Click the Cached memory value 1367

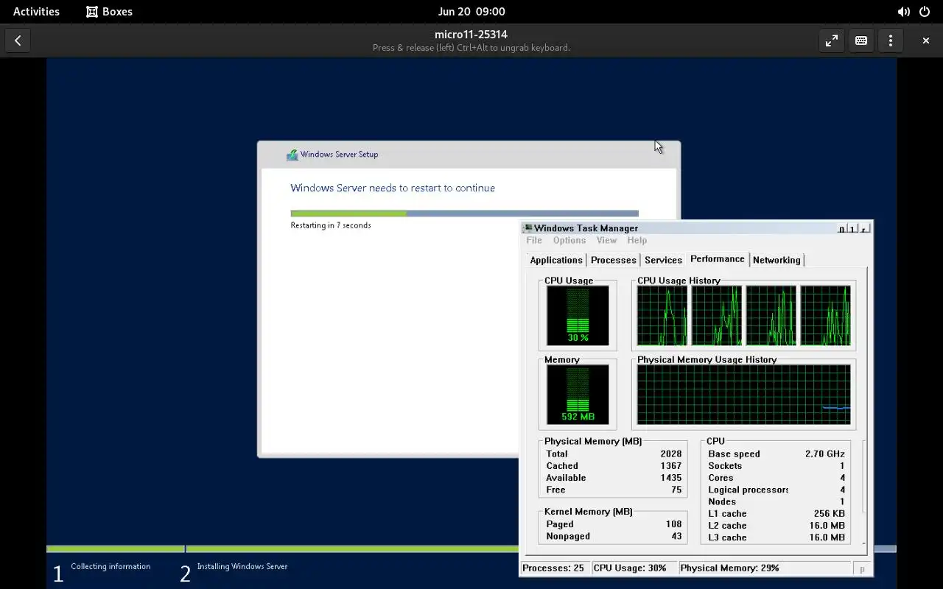pos(671,466)
